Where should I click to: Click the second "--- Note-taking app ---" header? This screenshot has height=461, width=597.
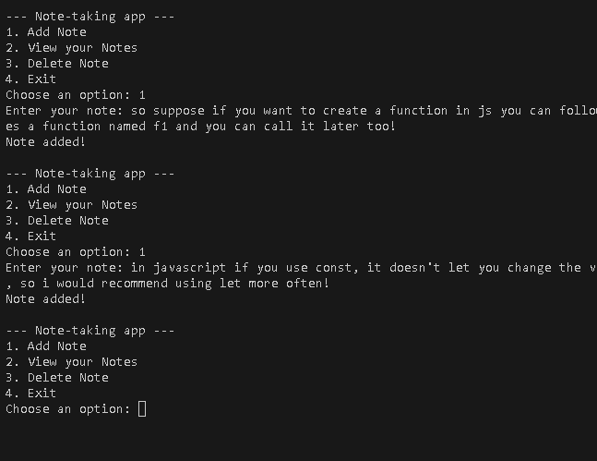[90, 173]
